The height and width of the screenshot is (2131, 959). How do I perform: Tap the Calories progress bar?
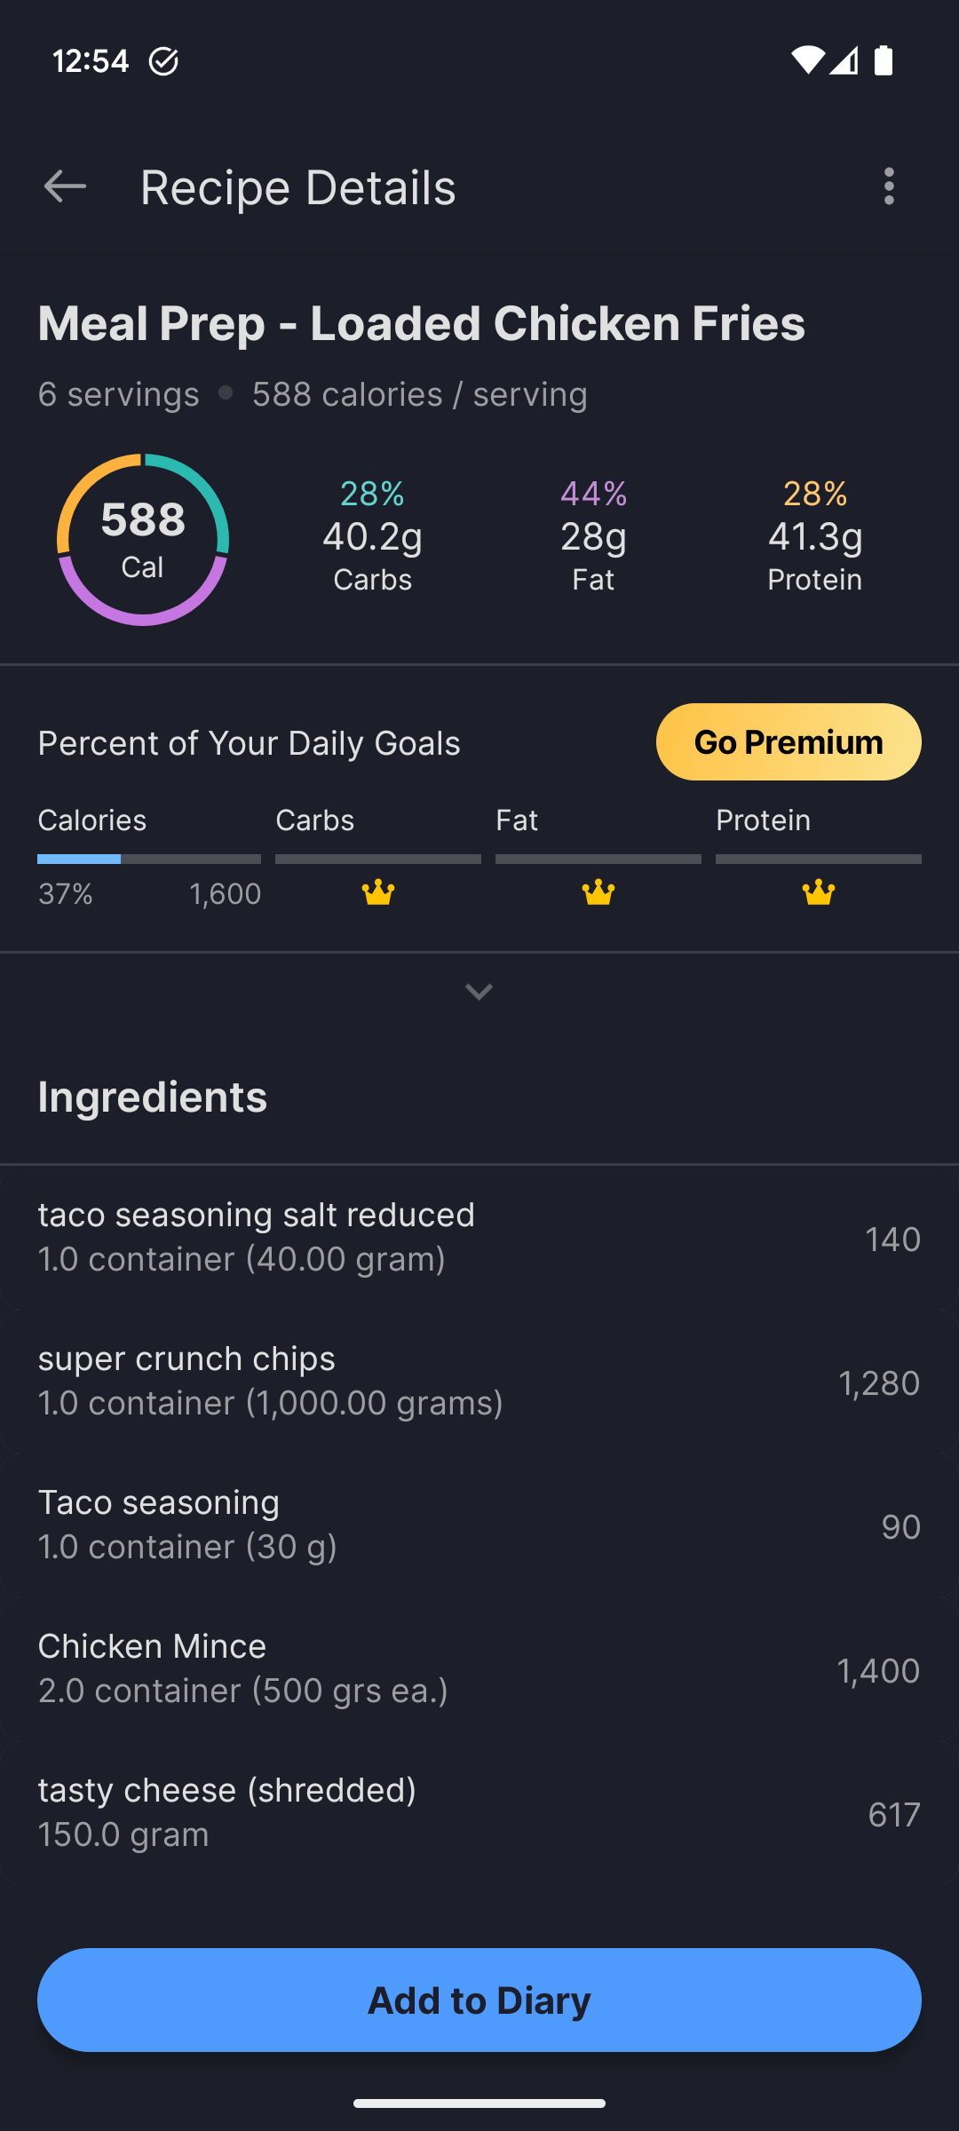pos(149,859)
